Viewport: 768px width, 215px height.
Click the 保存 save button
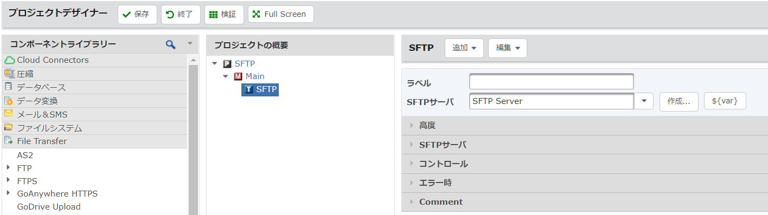click(x=137, y=15)
